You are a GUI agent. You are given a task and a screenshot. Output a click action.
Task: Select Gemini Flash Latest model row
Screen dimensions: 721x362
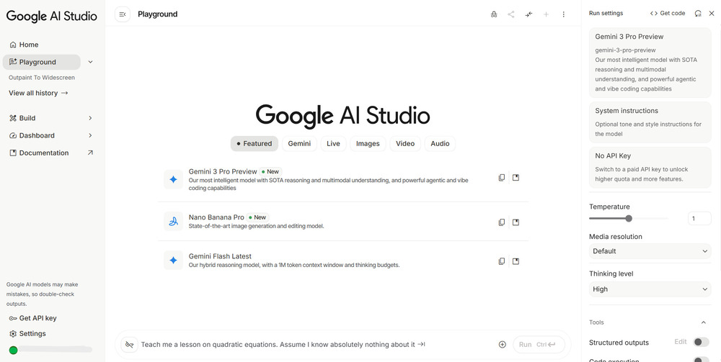coord(343,260)
